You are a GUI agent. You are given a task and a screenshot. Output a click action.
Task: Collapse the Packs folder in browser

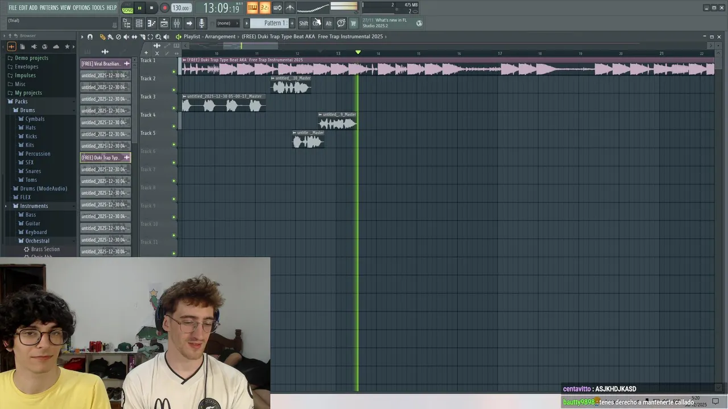tap(21, 101)
